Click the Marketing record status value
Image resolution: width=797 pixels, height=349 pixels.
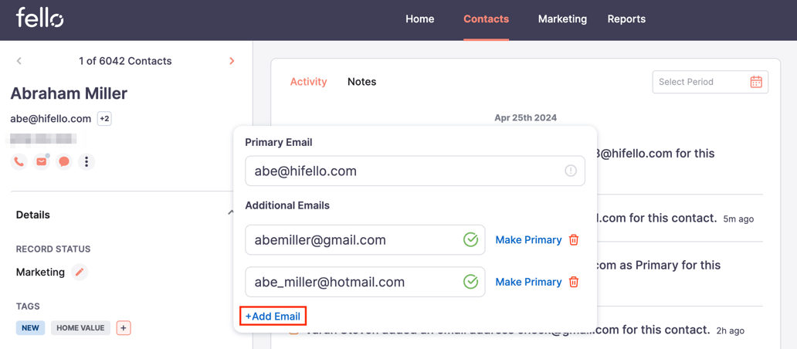tap(41, 273)
